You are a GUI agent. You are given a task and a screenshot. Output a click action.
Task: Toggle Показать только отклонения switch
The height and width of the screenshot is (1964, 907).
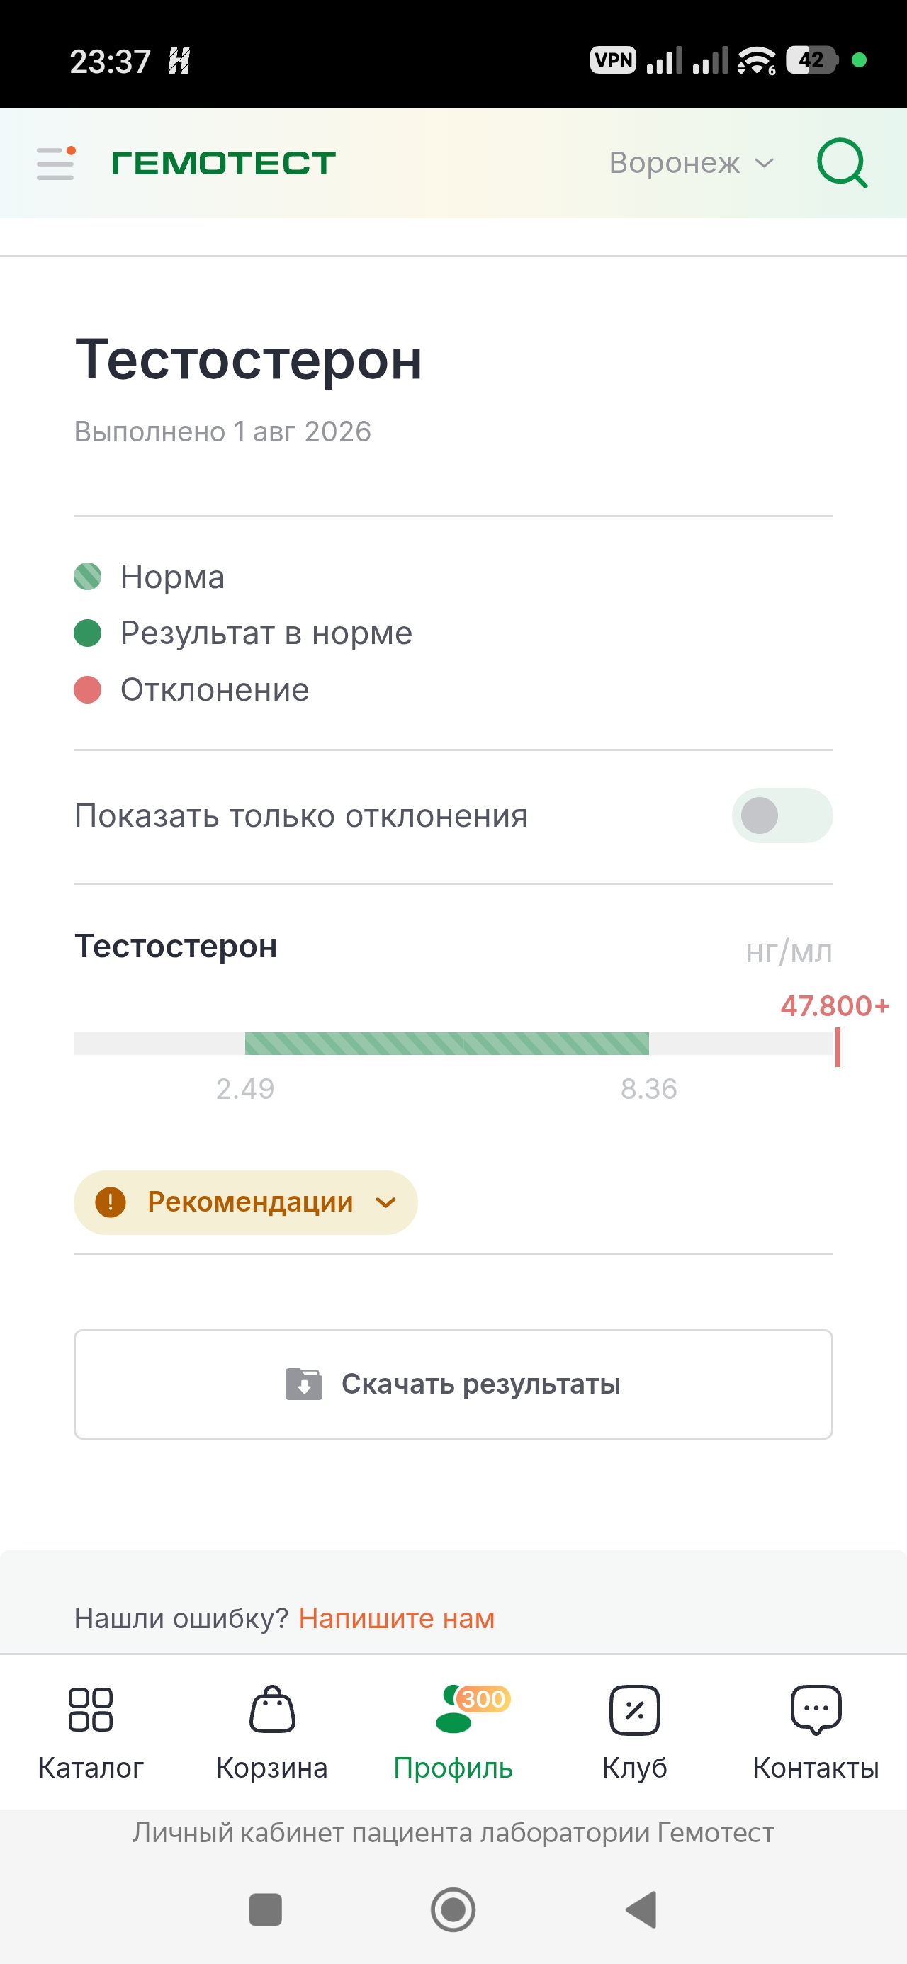[x=782, y=815]
